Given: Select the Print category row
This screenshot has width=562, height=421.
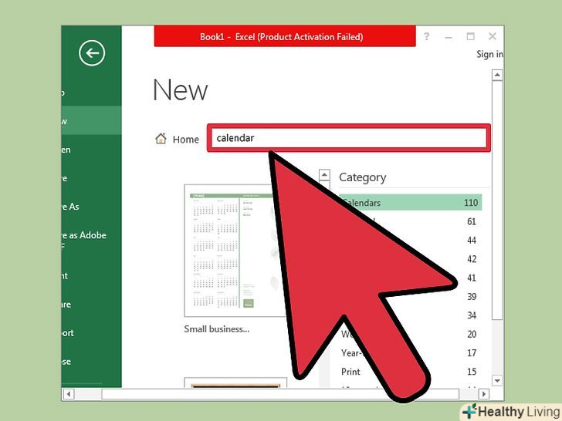Looking at the screenshot, I should click(411, 372).
